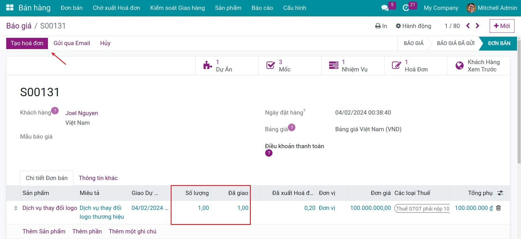Screen dimensions: 521x239
Task: Expand the Cấu hình menu
Action: 294,8
